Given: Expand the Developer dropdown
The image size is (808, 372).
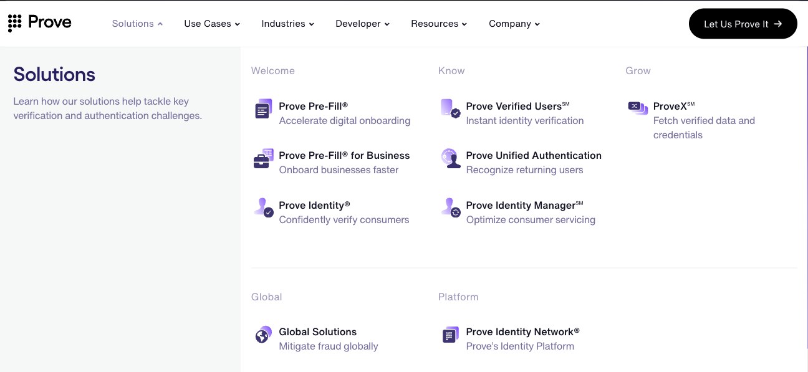Looking at the screenshot, I should [362, 24].
